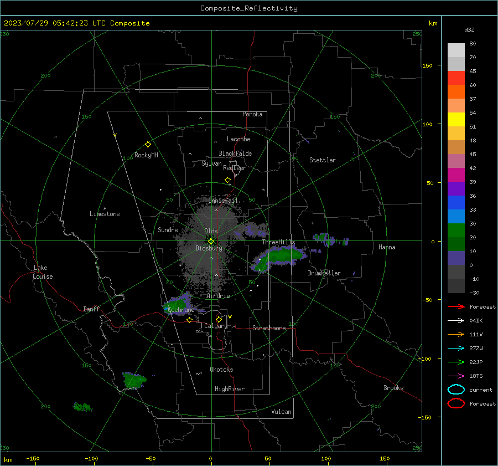498x466 pixels.
Task: Click the Vulcan city label
Action: click(282, 412)
